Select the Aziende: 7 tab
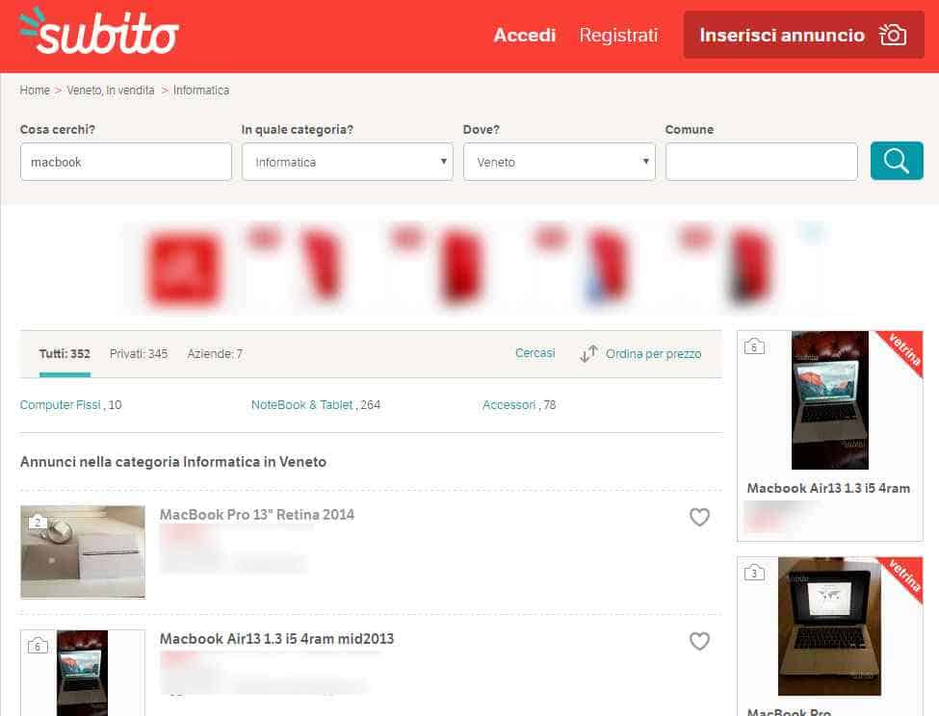This screenshot has width=939, height=716. click(x=215, y=354)
